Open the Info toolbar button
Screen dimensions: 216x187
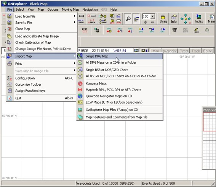(174, 19)
